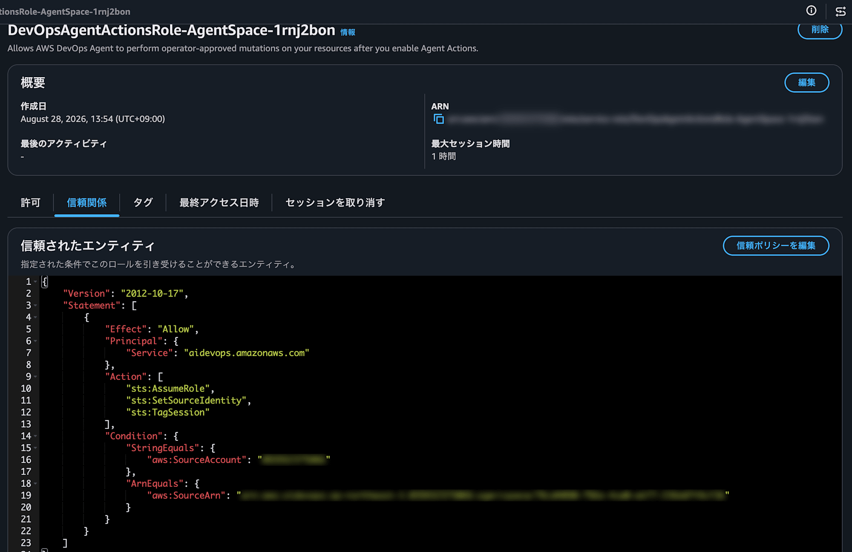Click the "aws:SourceAccount" condition key
The image size is (852, 552).
coord(197,460)
